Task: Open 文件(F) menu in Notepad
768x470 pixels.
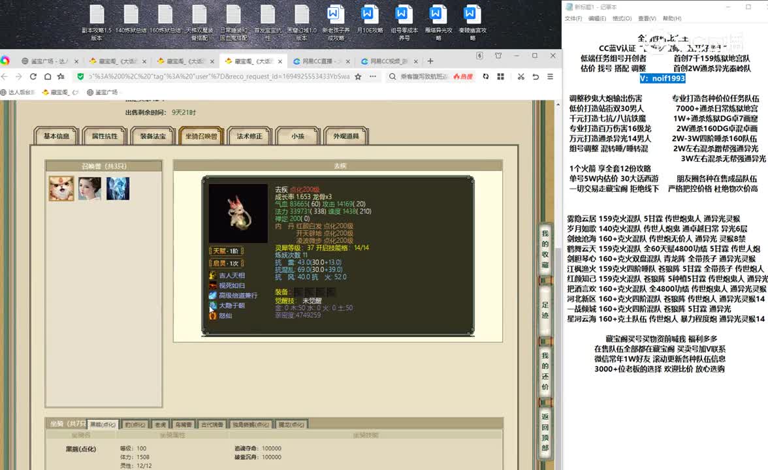Action: (x=573, y=18)
